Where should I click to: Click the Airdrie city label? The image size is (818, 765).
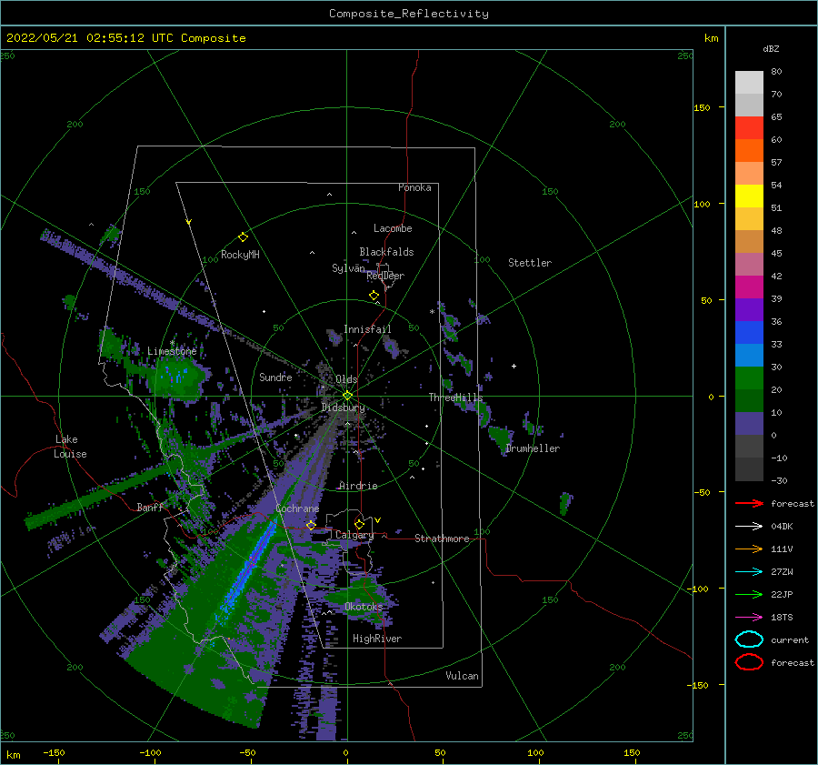358,486
